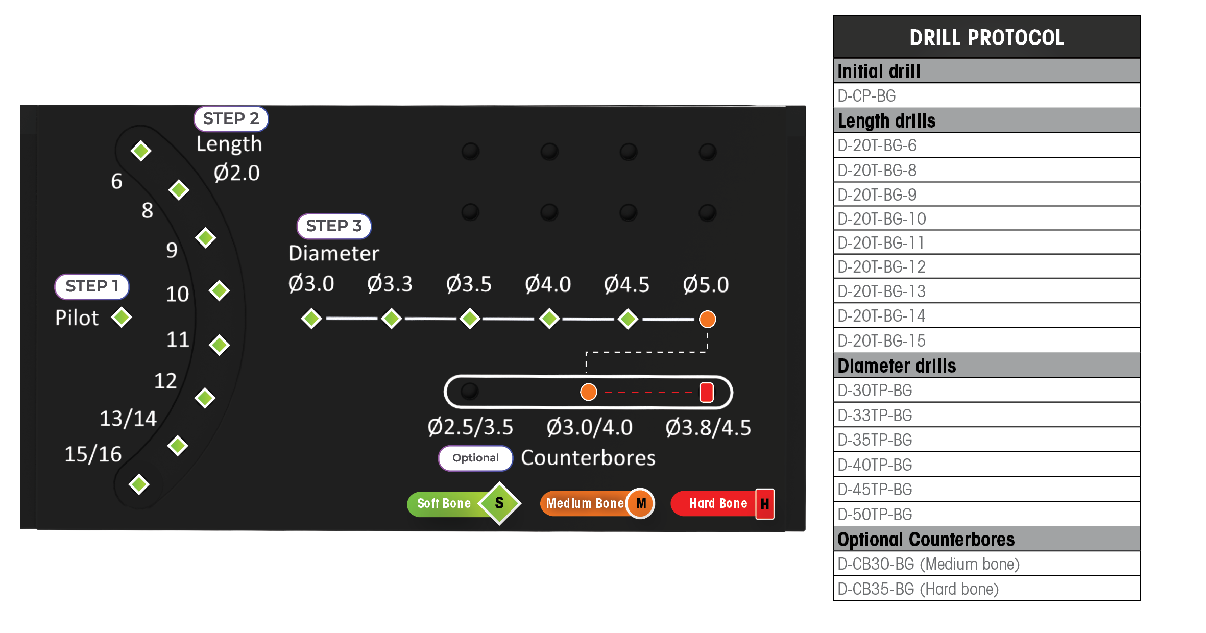The image size is (1206, 633).
Task: Click the Ø3.8/4.5 counterbore size label
Action: [708, 427]
